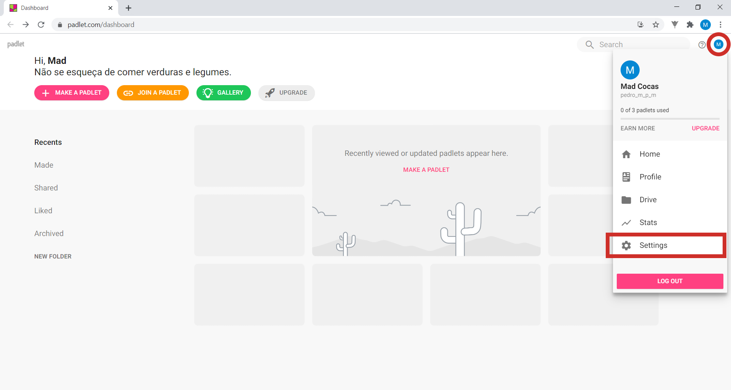The height and width of the screenshot is (390, 731).
Task: Click the Join a Padlet button
Action: pos(153,93)
